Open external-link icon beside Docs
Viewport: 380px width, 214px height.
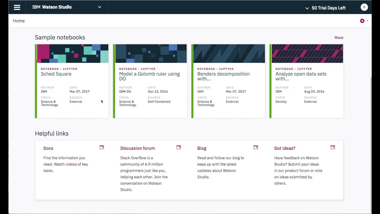pos(102,147)
